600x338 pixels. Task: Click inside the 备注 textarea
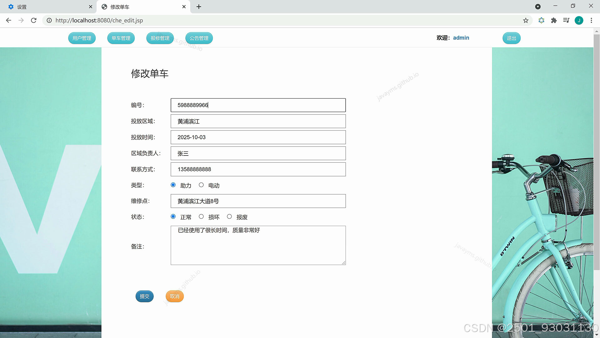(258, 245)
